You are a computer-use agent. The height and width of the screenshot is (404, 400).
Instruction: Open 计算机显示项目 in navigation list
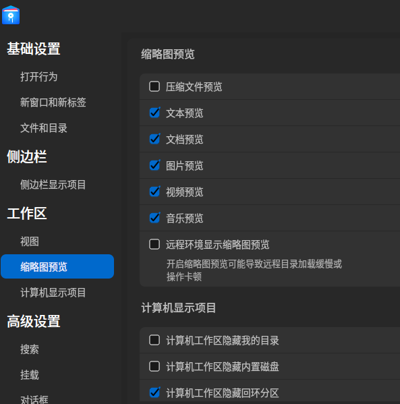(x=53, y=293)
